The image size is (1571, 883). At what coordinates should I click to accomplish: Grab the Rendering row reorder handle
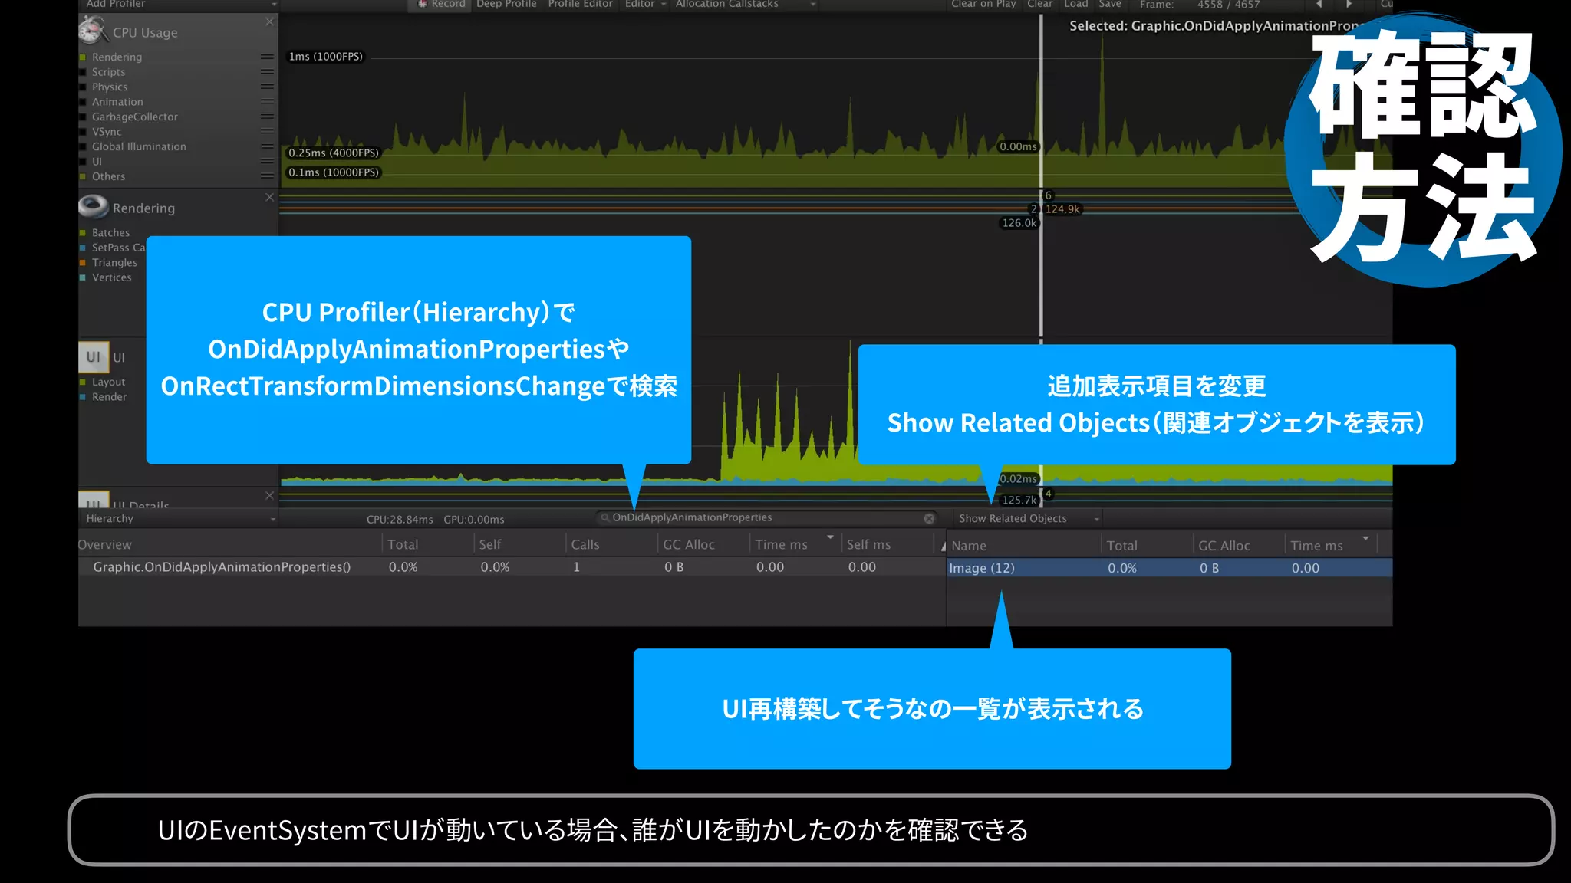267,57
